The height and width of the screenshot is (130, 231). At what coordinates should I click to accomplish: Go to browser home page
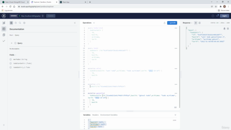[14, 6]
